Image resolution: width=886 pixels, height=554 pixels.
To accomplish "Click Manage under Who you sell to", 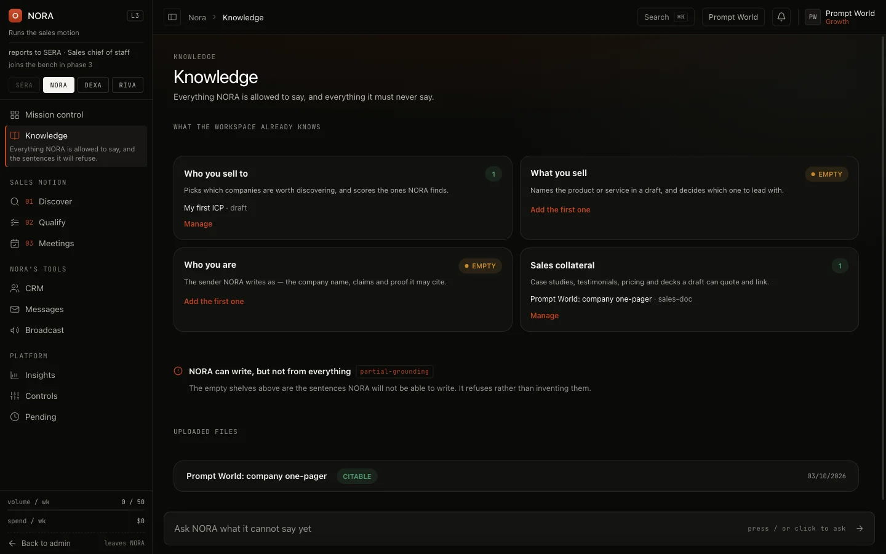I will 198,224.
